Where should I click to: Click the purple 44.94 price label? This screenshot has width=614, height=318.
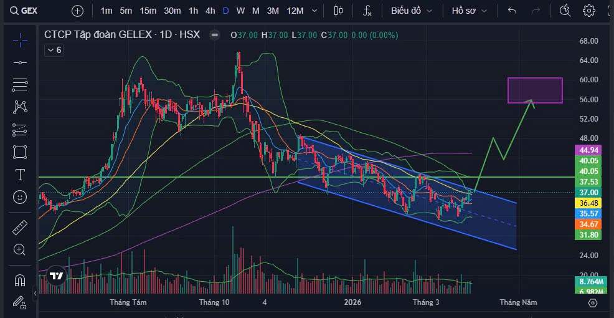click(x=589, y=150)
